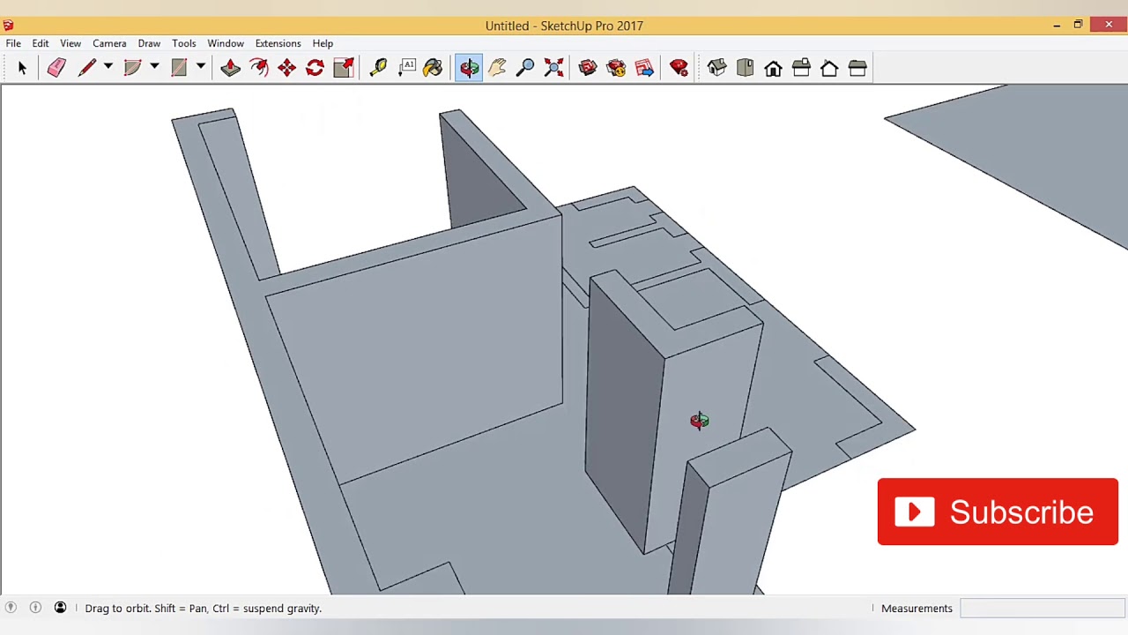1128x635 pixels.
Task: Select the Line pencil tool
Action: tap(87, 68)
